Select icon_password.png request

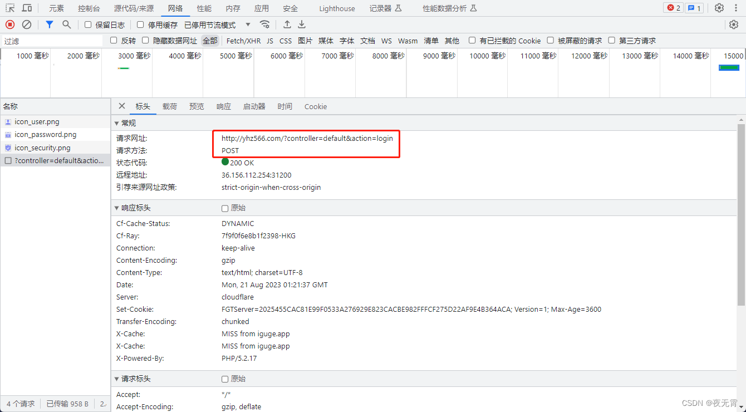(x=55, y=134)
